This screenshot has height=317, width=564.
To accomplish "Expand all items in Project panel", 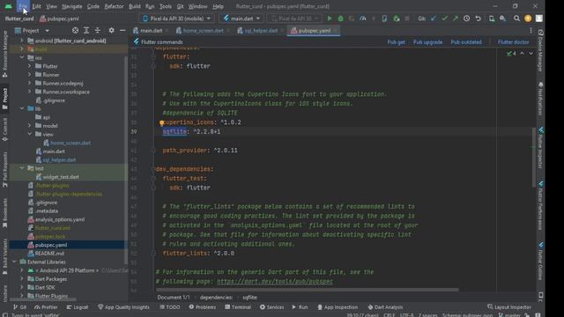I will (x=86, y=31).
